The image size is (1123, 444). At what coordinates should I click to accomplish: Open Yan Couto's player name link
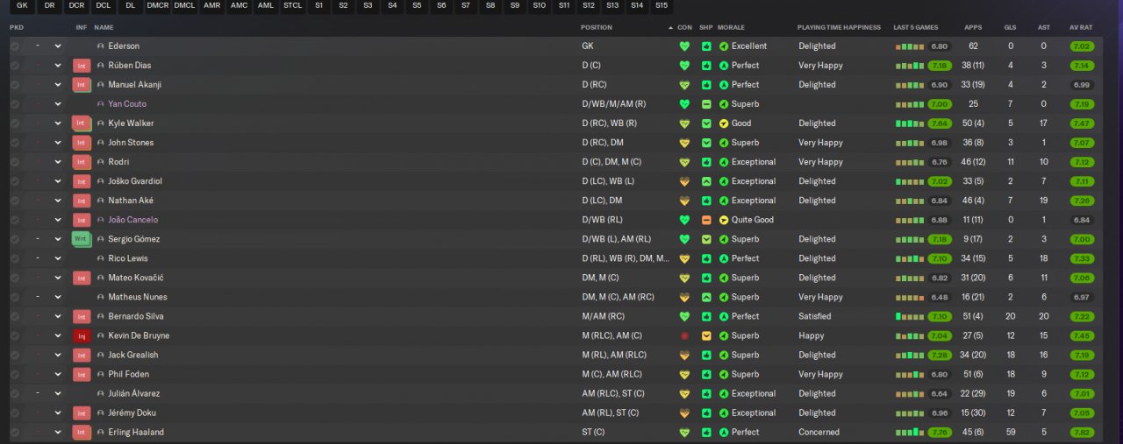point(127,104)
